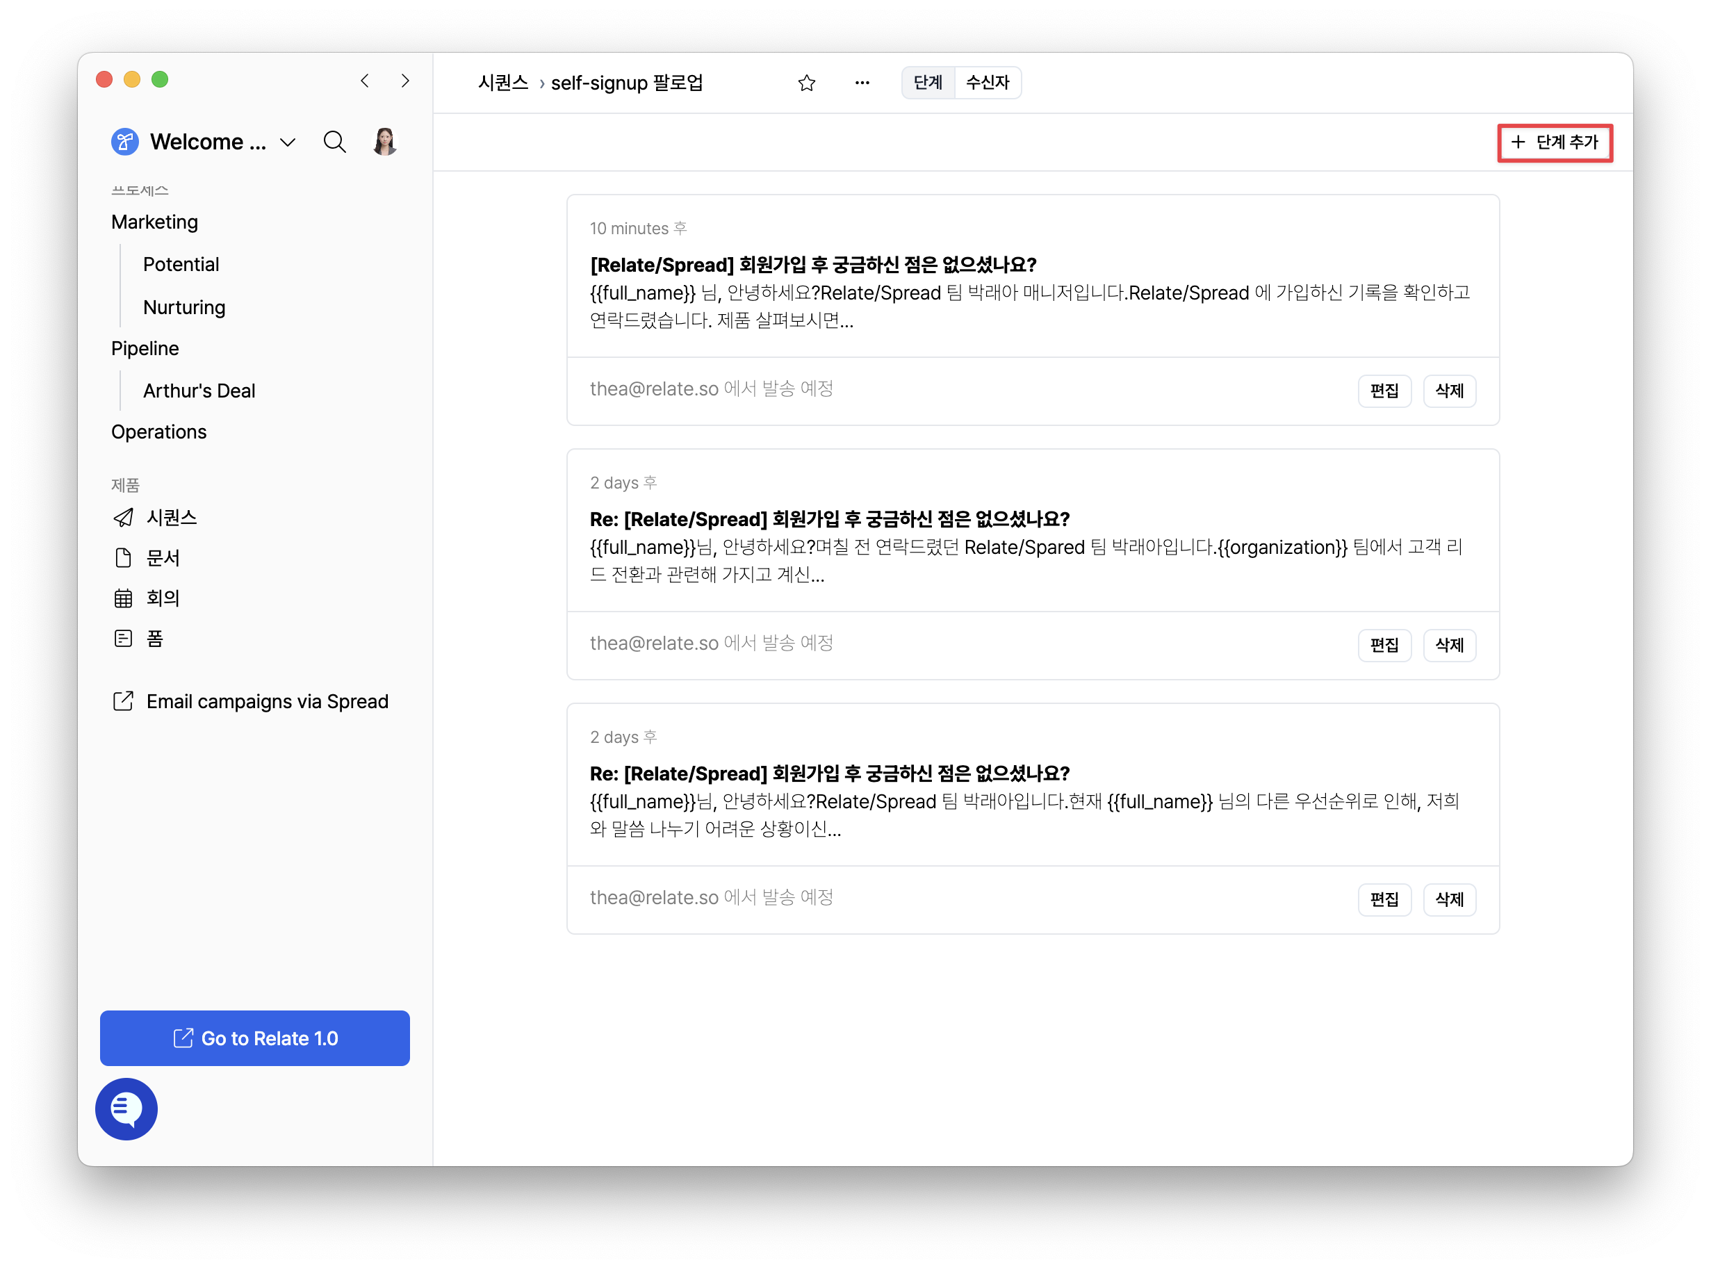Select Arthur's Deal under Pipeline
Viewport: 1711px width, 1269px height.
tap(199, 391)
